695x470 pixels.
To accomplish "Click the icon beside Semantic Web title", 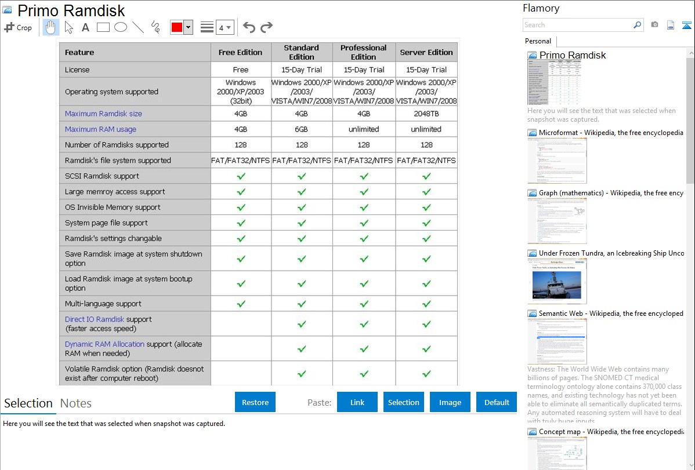I will pyautogui.click(x=532, y=313).
